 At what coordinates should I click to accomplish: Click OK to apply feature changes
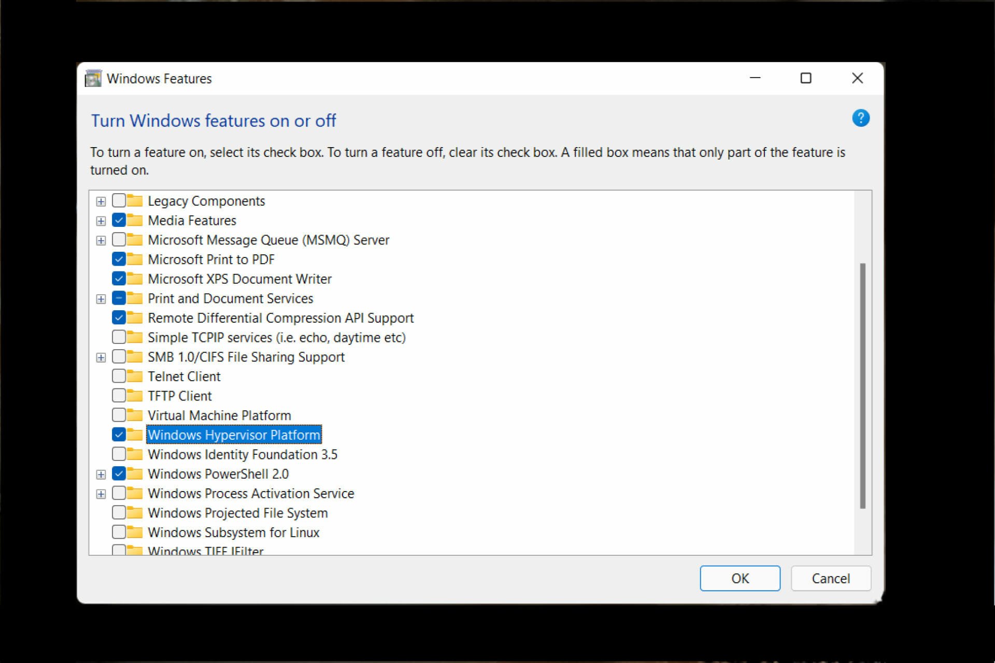click(740, 578)
